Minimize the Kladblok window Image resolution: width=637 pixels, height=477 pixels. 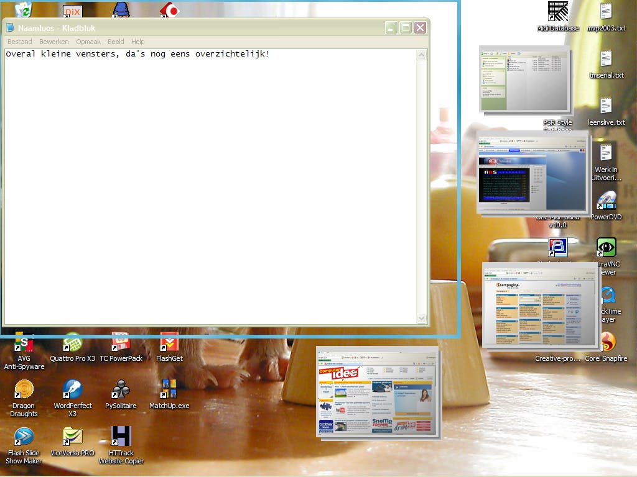[x=391, y=27]
